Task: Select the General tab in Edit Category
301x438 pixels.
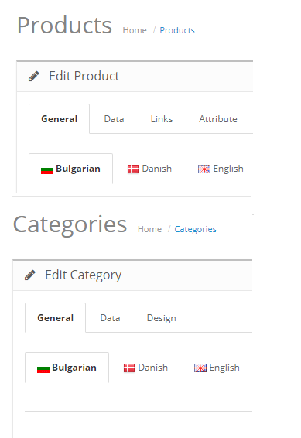Action: coord(55,318)
